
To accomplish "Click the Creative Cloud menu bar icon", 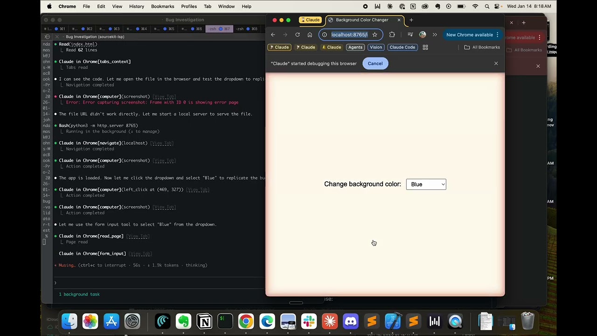I will tap(425, 7).
